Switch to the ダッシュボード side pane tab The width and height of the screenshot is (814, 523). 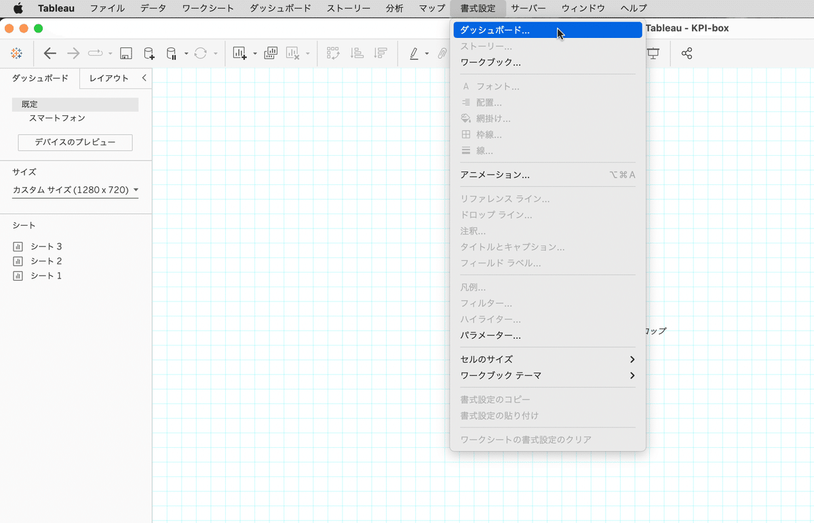tap(40, 78)
